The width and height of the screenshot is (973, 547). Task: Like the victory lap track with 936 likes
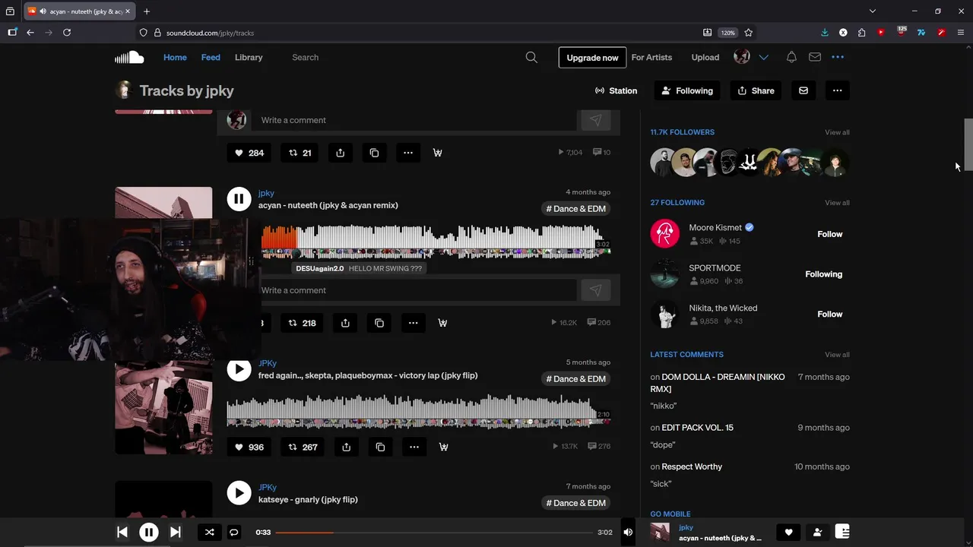pyautogui.click(x=249, y=447)
